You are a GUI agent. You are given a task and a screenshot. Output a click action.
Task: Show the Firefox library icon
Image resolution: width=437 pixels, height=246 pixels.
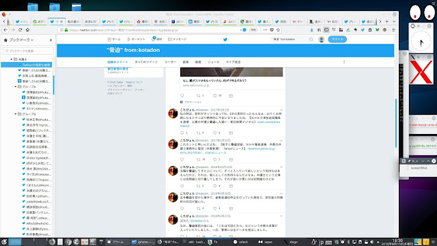(x=319, y=30)
